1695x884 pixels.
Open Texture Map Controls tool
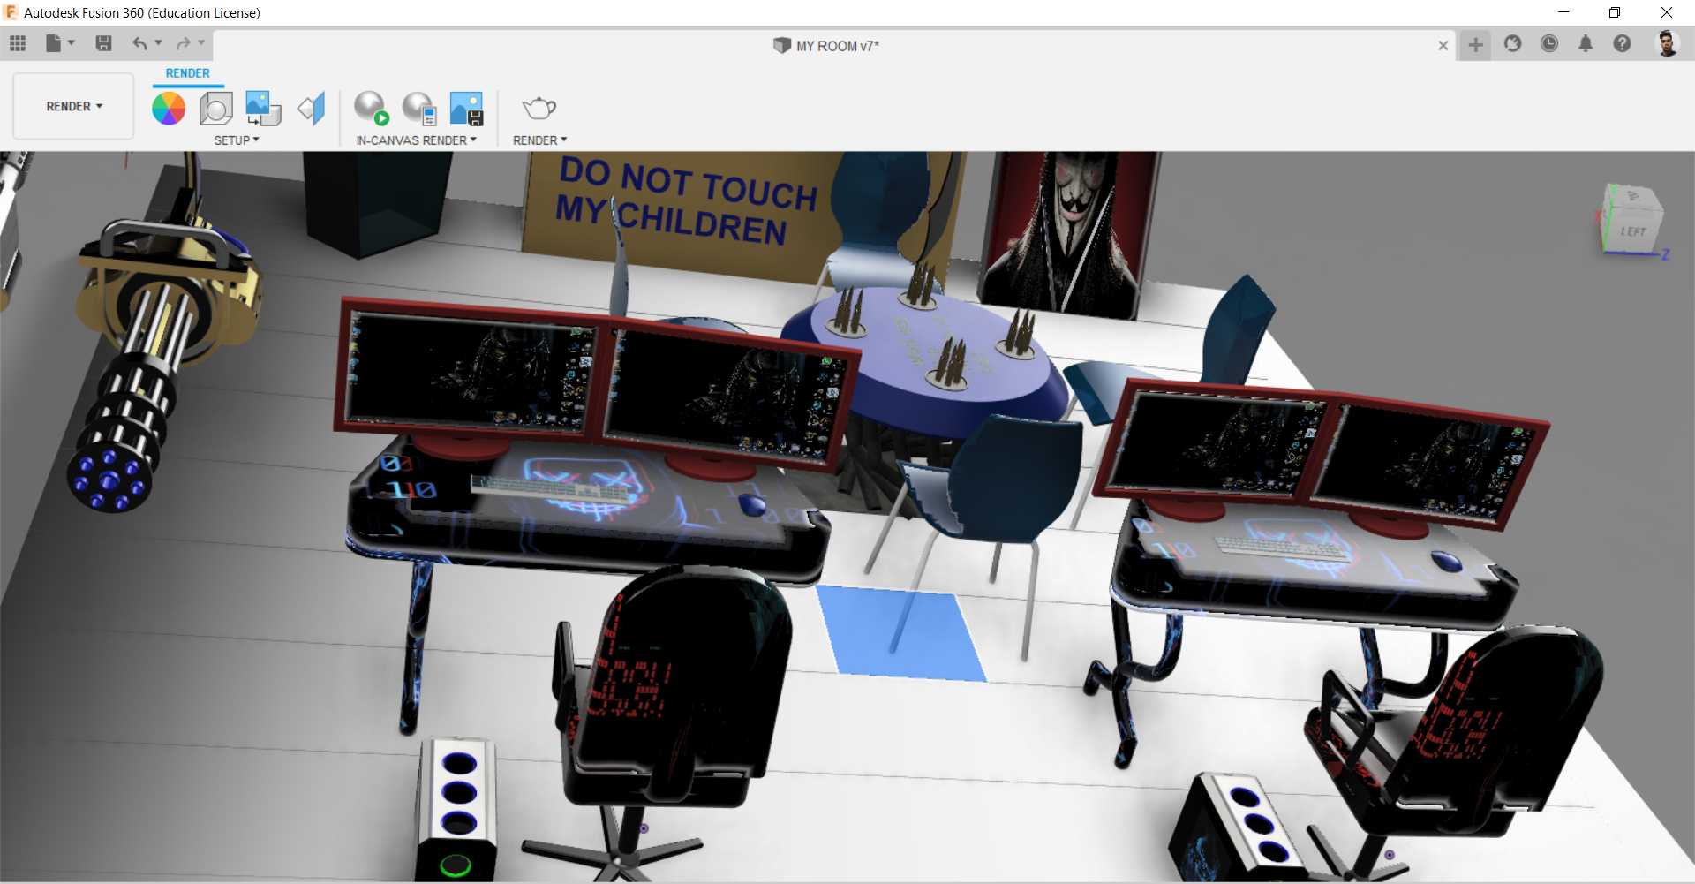[x=312, y=109]
